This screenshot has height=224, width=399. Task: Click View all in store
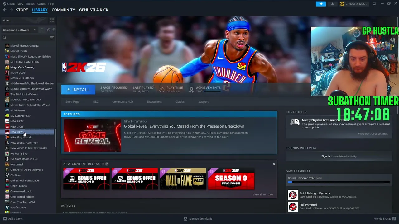tap(262, 194)
